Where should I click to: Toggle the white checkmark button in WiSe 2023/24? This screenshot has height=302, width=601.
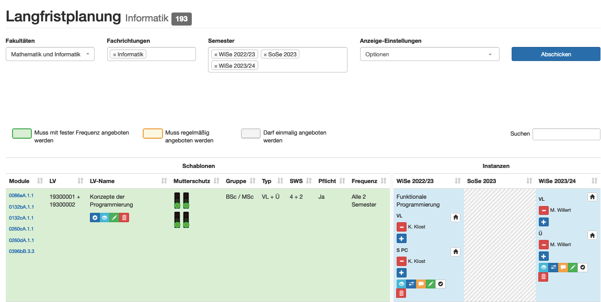pyautogui.click(x=583, y=267)
